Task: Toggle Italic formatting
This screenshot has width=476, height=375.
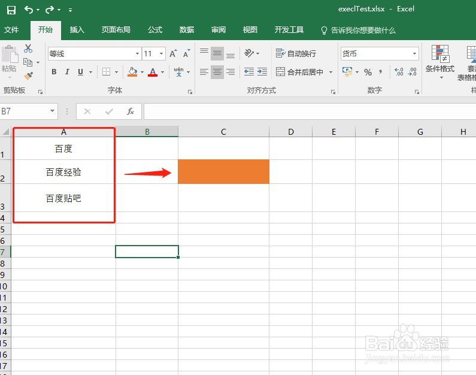Action: (x=67, y=72)
